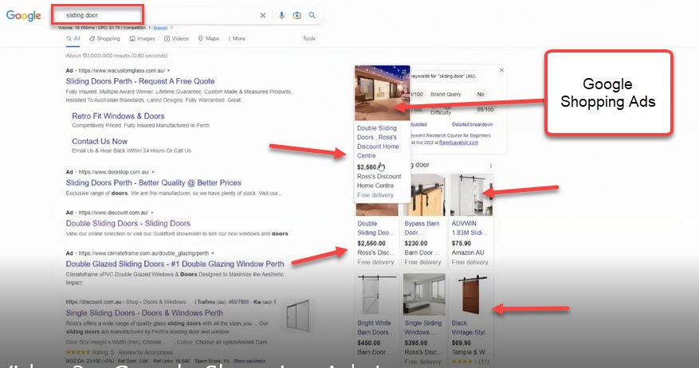This screenshot has width=699, height=368.
Task: Expand dropdown arrow next to doorstop.com.au URL
Action: (153, 172)
